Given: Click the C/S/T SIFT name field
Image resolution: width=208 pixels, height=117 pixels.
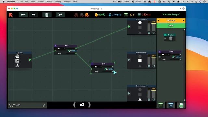Looking at the screenshot, I should 27,105.
